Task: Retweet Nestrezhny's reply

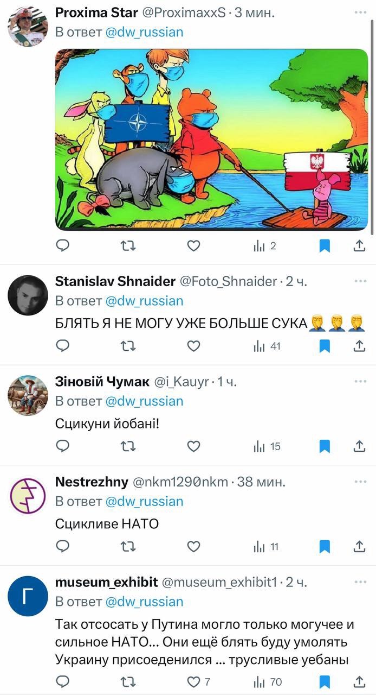Action: pos(127,547)
